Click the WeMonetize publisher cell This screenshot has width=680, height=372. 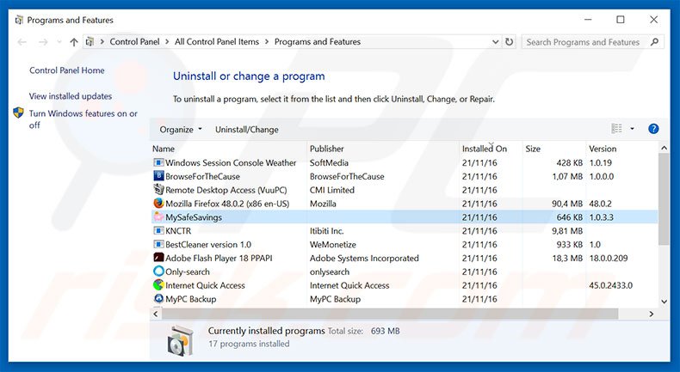coord(333,244)
